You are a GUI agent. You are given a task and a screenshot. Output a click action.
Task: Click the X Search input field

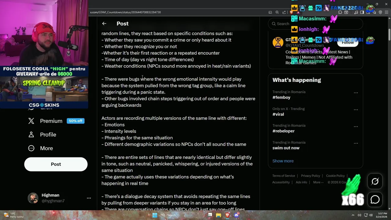[316, 24]
